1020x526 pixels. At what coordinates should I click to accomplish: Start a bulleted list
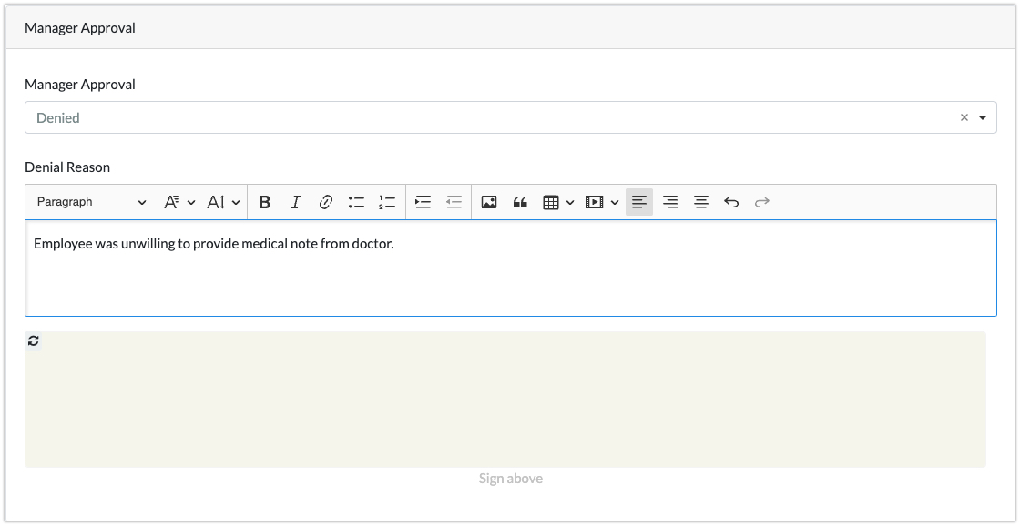click(x=356, y=202)
